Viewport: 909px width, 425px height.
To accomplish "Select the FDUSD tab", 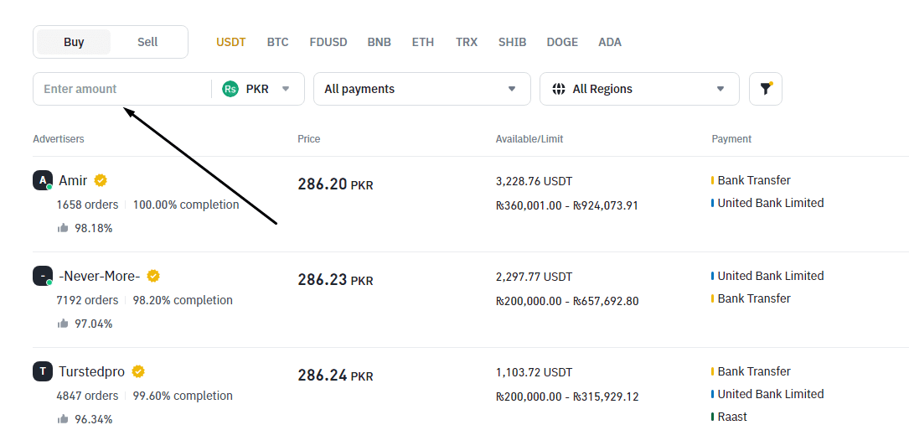I will tap(328, 42).
